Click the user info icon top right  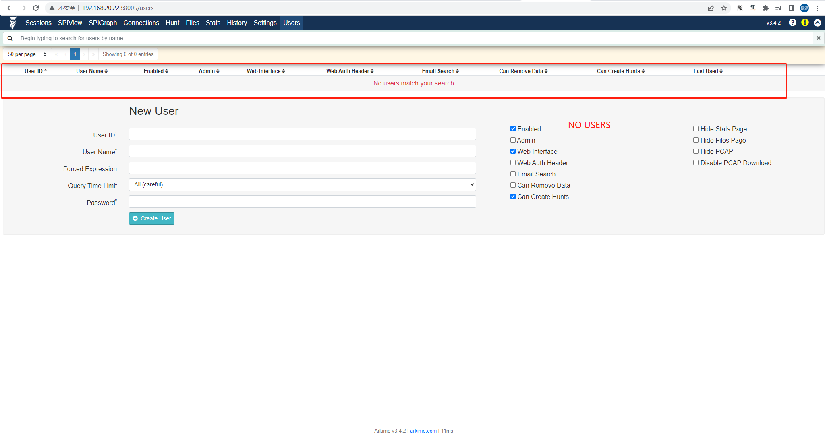click(805, 23)
